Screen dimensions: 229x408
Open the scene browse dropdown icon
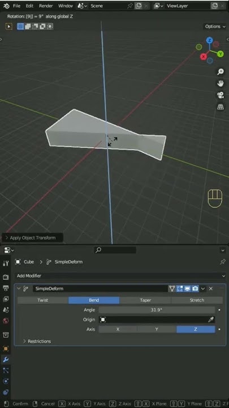click(83, 6)
